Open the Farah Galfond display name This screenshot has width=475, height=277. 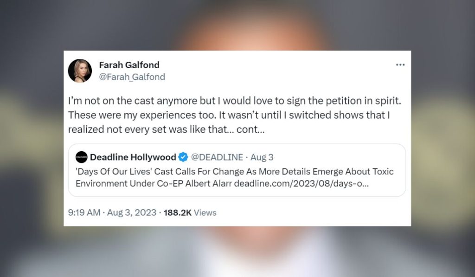[x=129, y=65]
